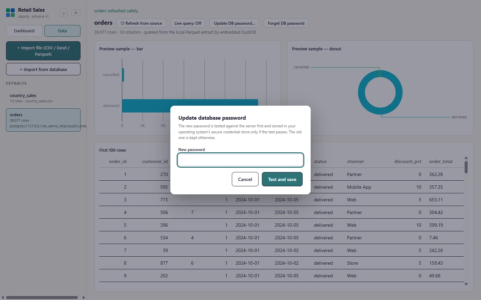Click the sidebar scroll-right arrow
481x300 pixels.
coord(84,297)
